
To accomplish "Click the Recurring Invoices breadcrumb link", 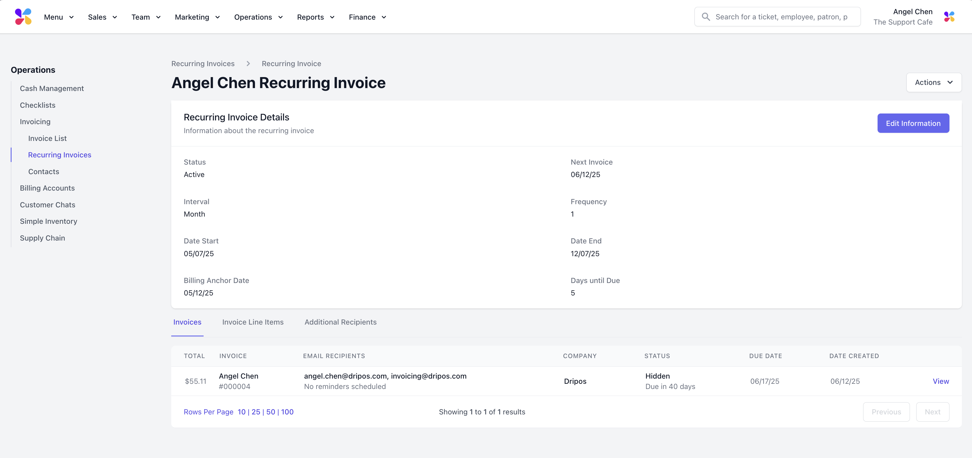I will coord(203,64).
